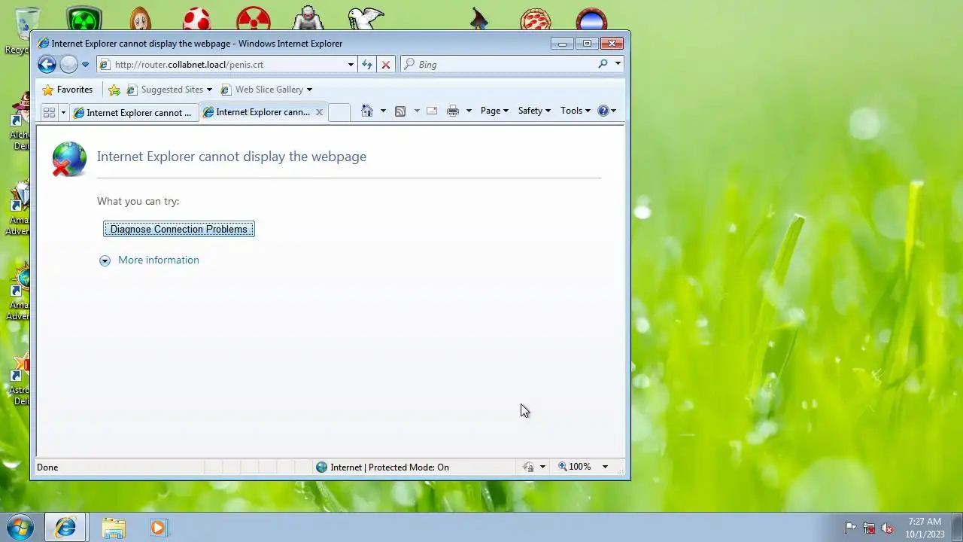Viewport: 963px width, 542px height.
Task: Select the red radiation symbol desktop icon
Action: click(x=254, y=19)
